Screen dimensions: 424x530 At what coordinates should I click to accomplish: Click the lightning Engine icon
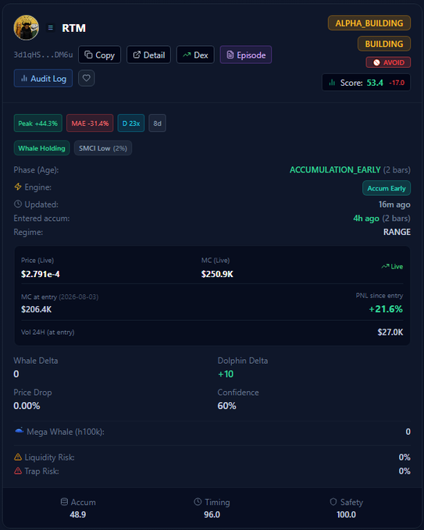[18, 187]
